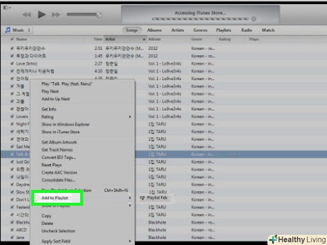Choose Get Album Artwork
Image resolution: width=327 pixels, height=245 pixels.
coord(59,142)
